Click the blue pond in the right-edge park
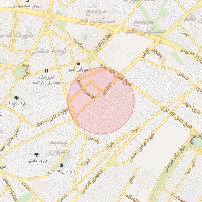Image resolution: width=202 pixels, height=202 pixels. tap(193, 142)
